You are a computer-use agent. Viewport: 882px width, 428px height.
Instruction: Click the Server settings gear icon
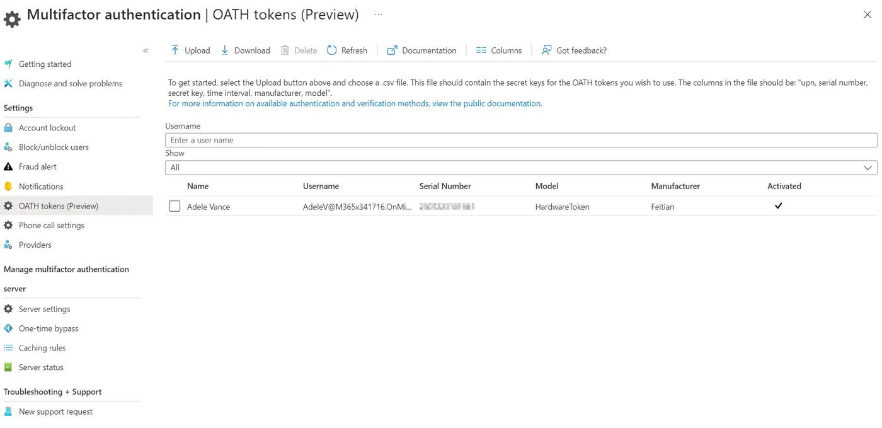pyautogui.click(x=8, y=309)
